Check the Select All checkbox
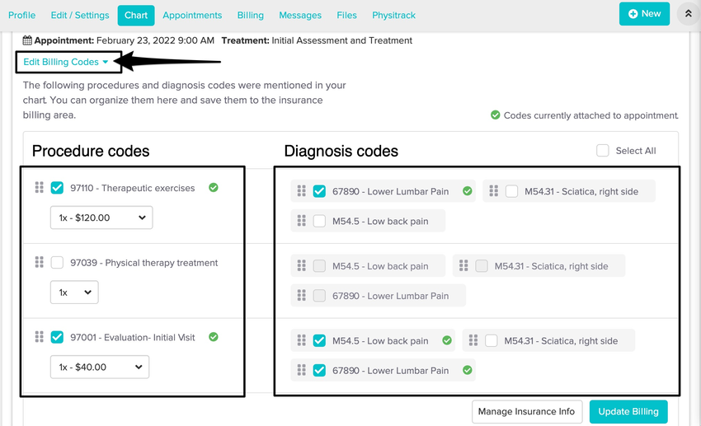This screenshot has height=426, width=701. [x=603, y=151]
